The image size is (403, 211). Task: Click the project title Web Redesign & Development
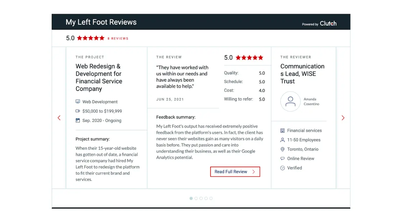click(x=99, y=78)
